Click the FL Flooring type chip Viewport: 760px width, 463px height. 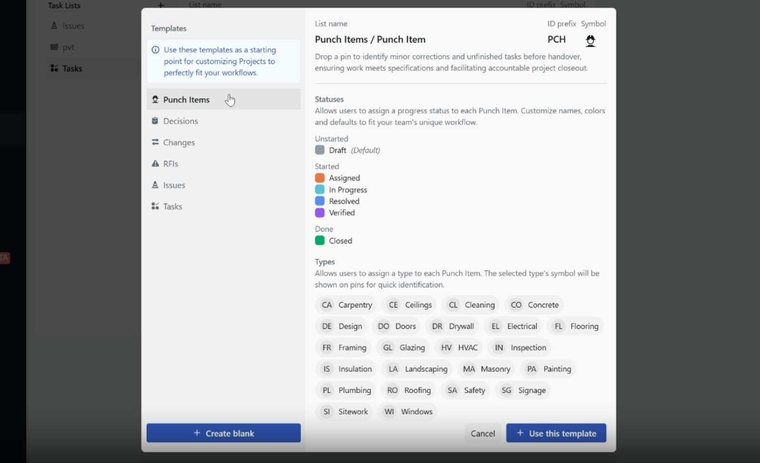tap(575, 326)
